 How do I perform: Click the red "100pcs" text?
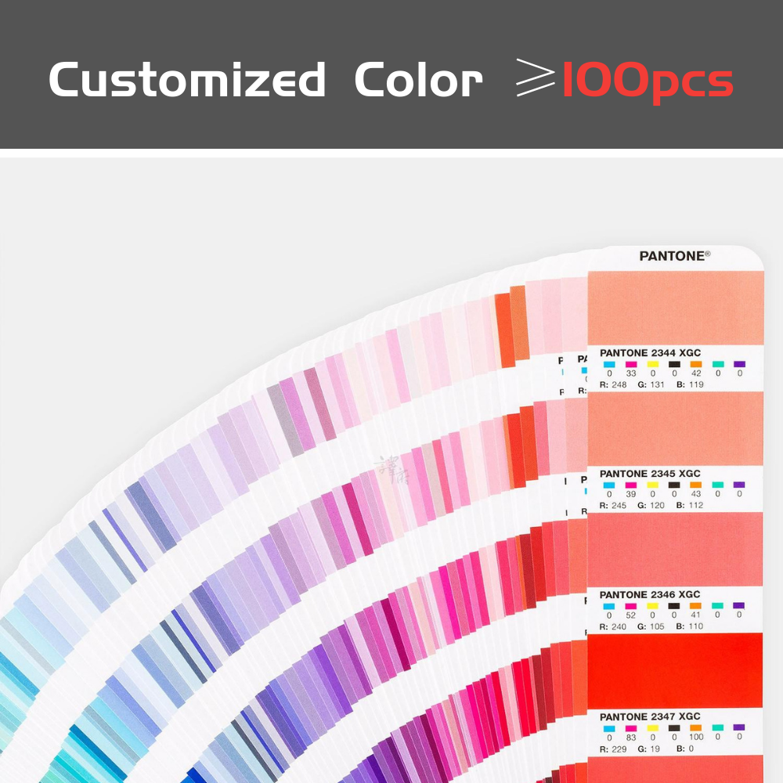(x=648, y=81)
